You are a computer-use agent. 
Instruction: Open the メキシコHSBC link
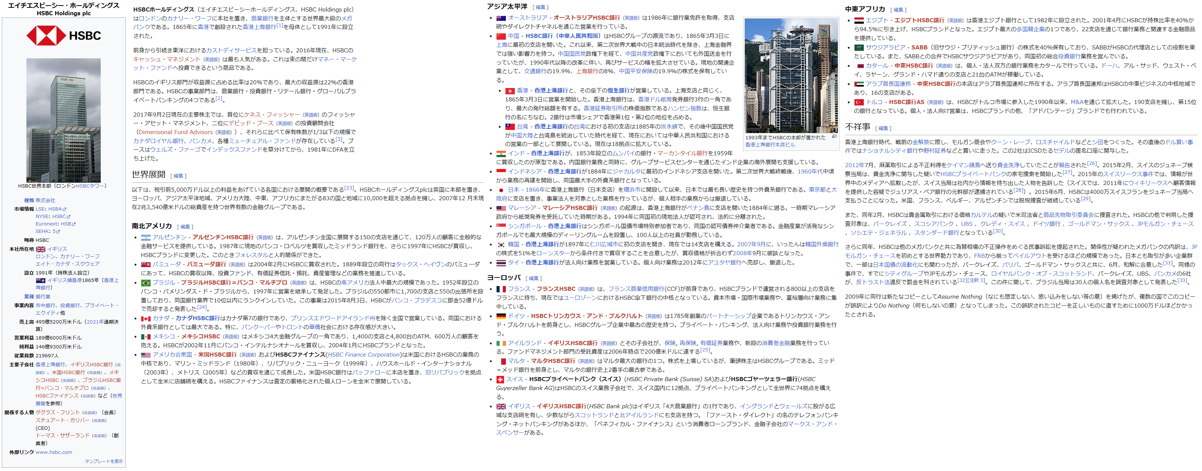(201, 337)
